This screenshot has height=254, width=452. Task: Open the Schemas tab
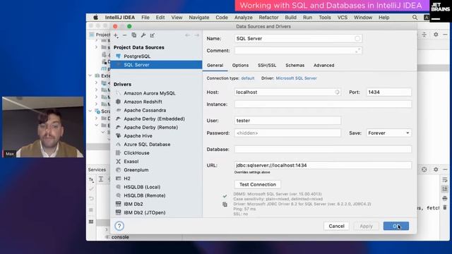295,66
